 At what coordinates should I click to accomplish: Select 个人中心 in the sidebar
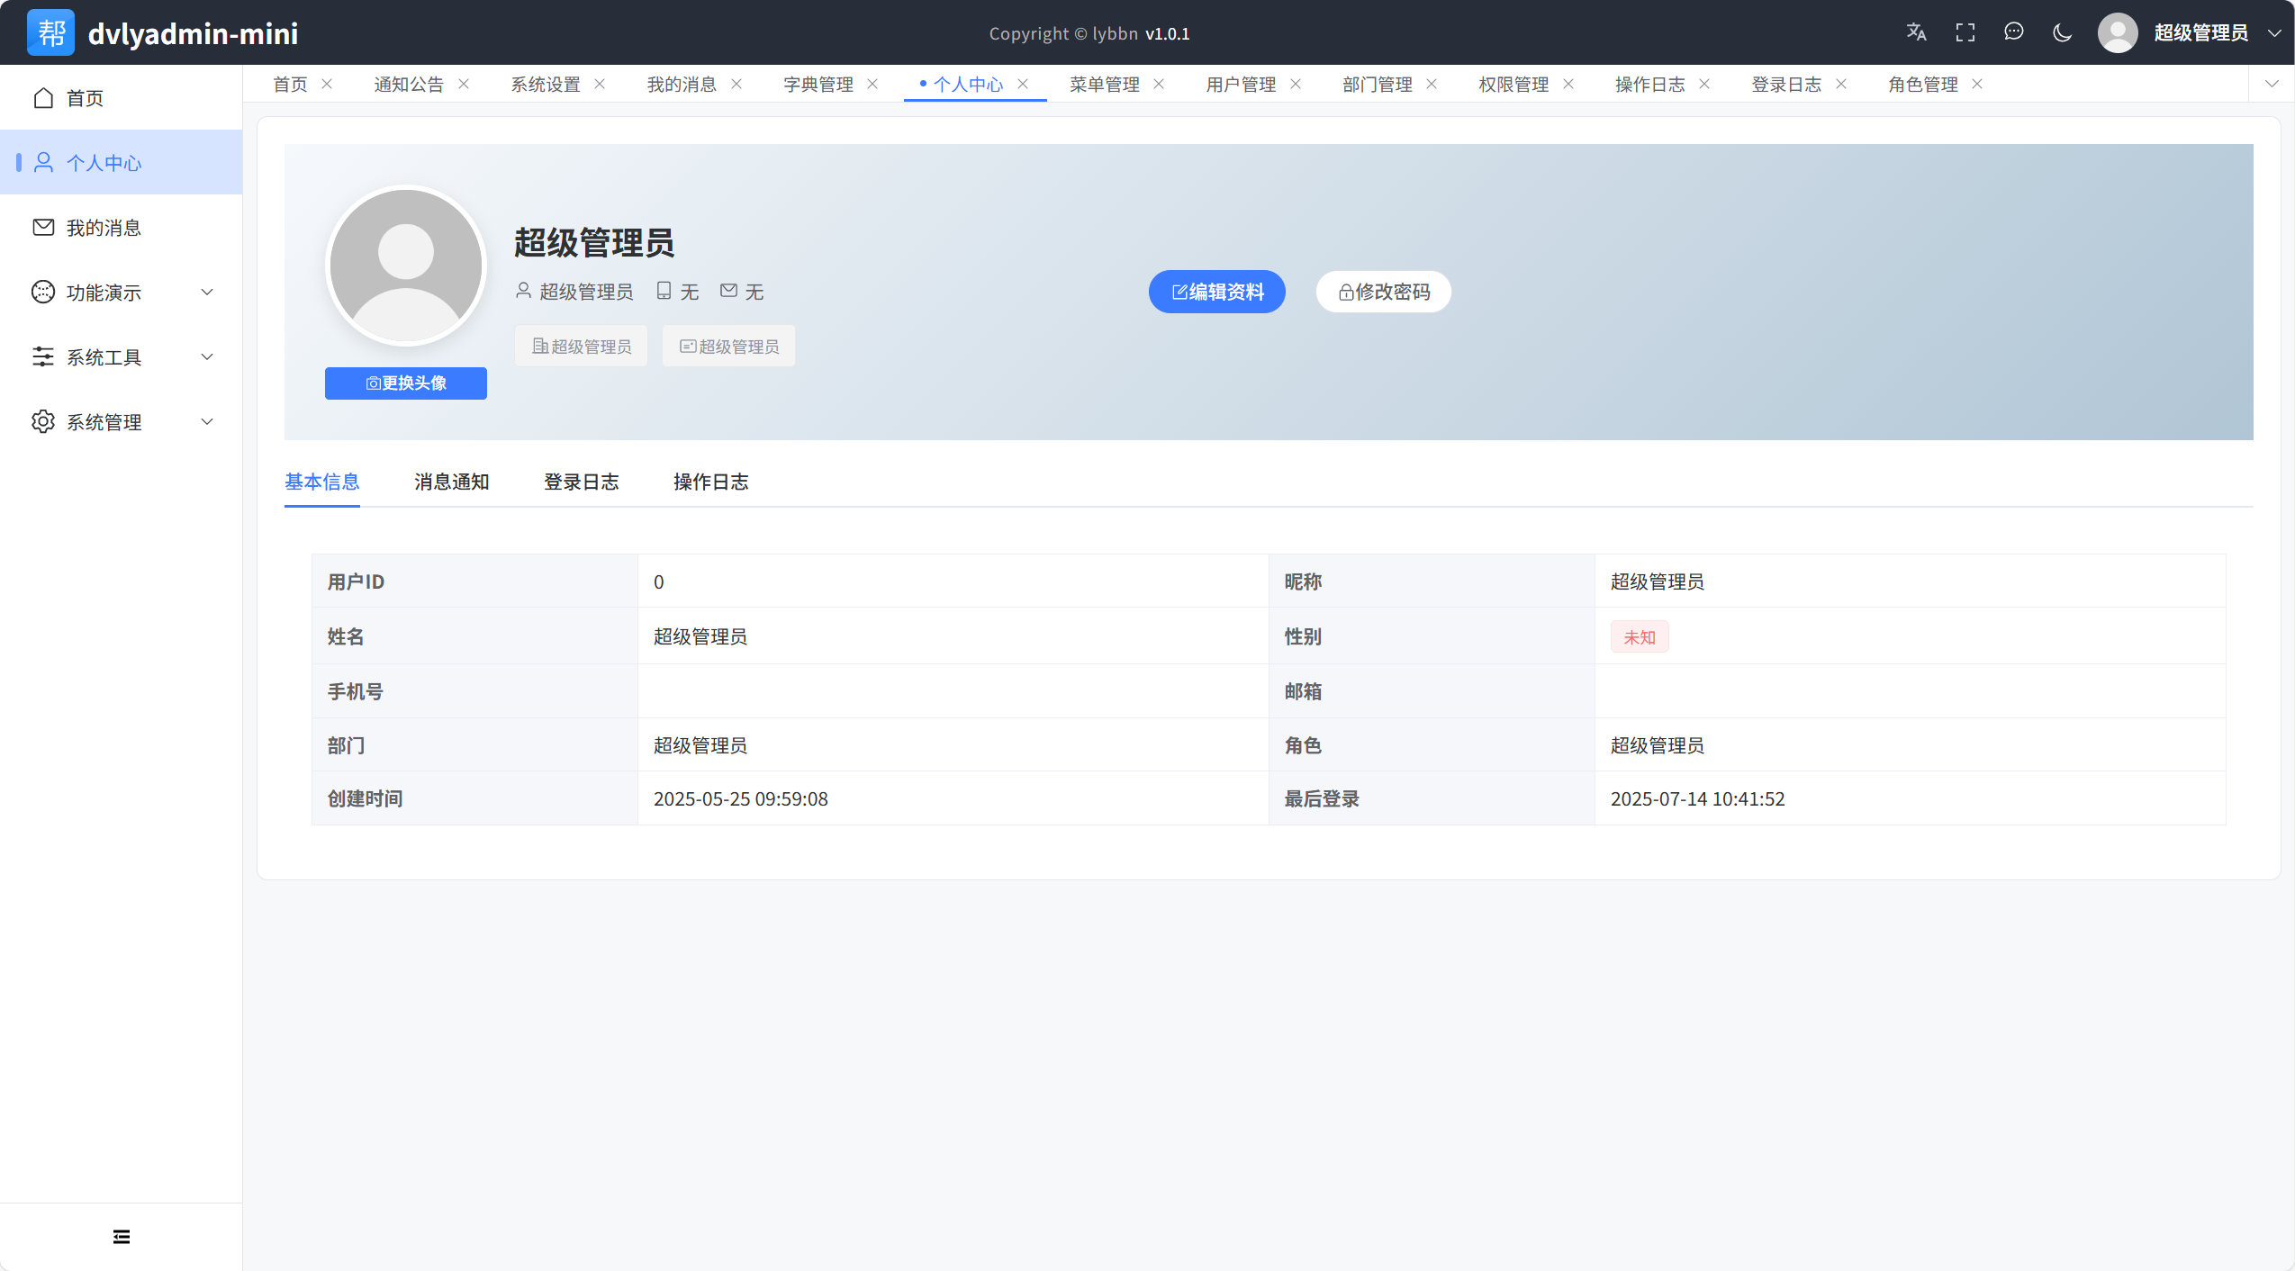click(121, 162)
